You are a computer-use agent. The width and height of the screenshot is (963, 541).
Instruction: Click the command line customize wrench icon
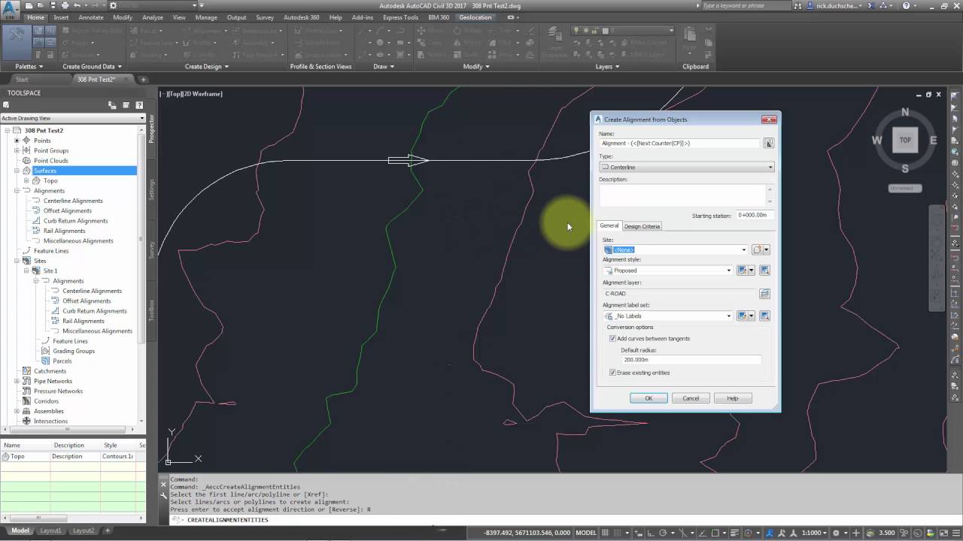pyautogui.click(x=164, y=496)
